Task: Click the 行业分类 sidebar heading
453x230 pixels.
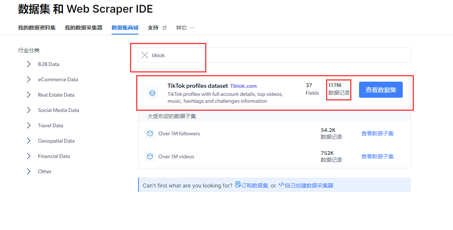Action: [29, 50]
